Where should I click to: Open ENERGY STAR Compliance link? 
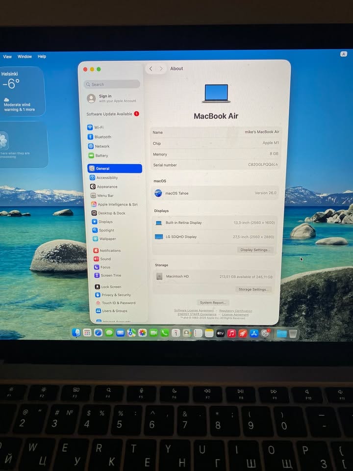pos(197,314)
